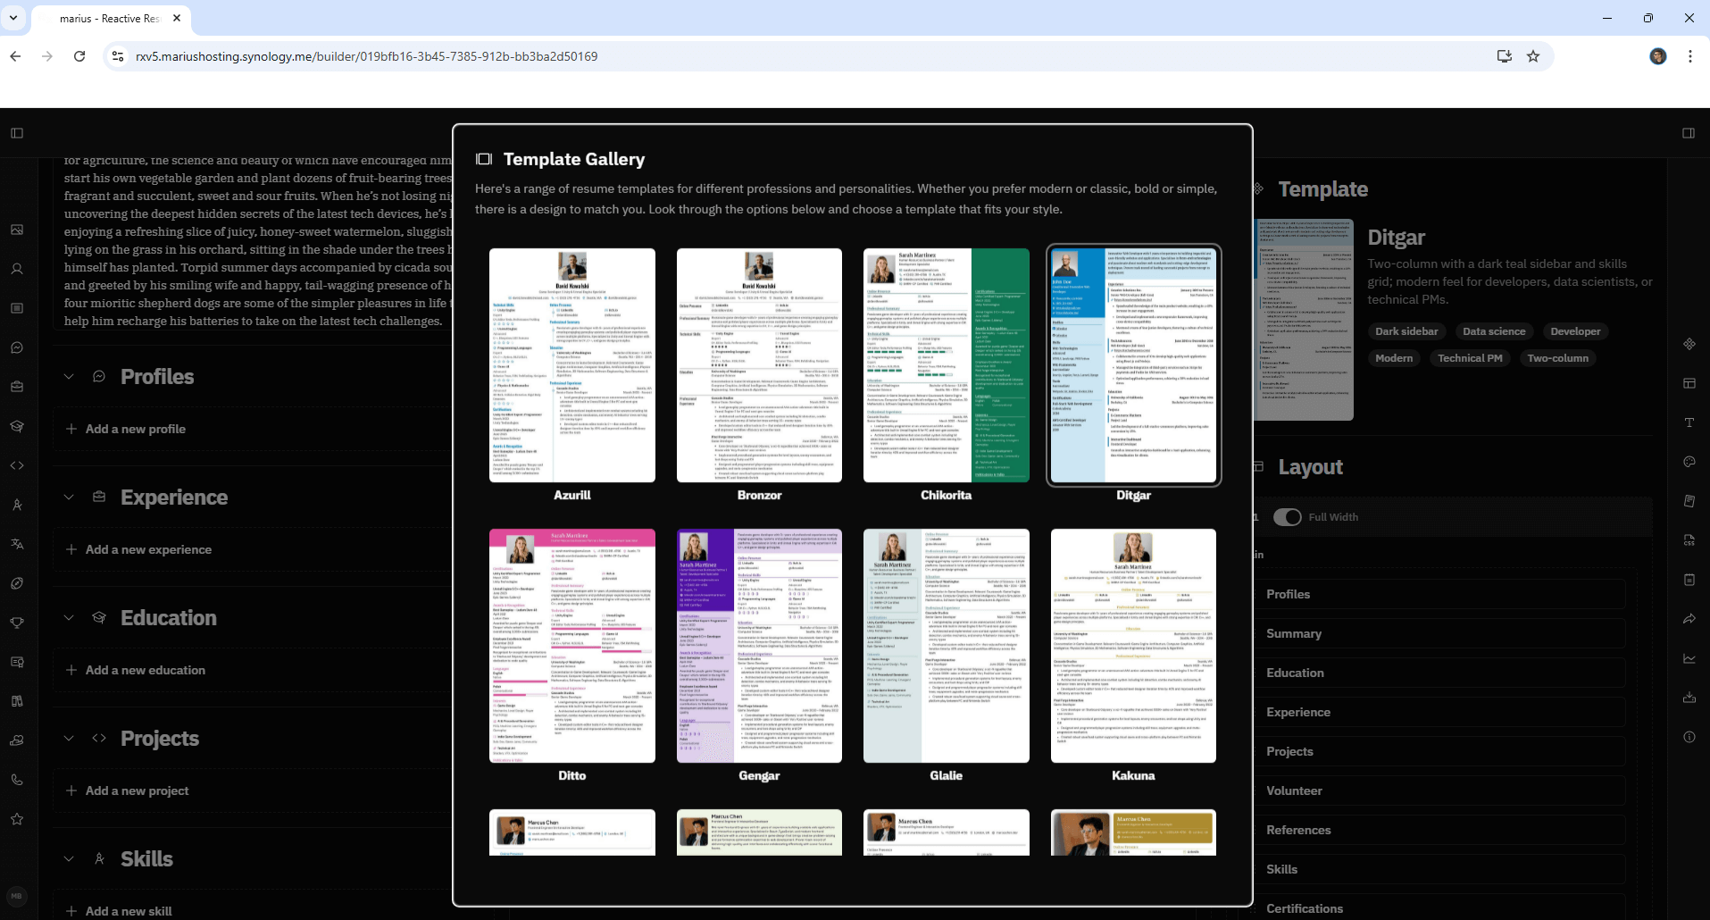This screenshot has height=920, width=1710.
Task: Collapse the Experience section chevron
Action: [69, 498]
